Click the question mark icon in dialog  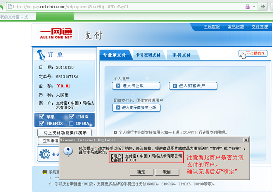[x=68, y=152]
